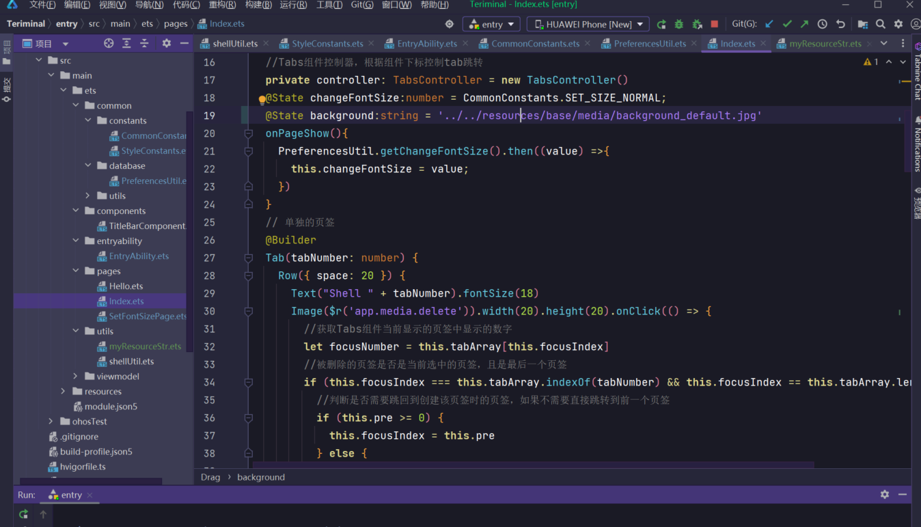
Task: Click background in bottom code breadcrumb
Action: pyautogui.click(x=261, y=477)
